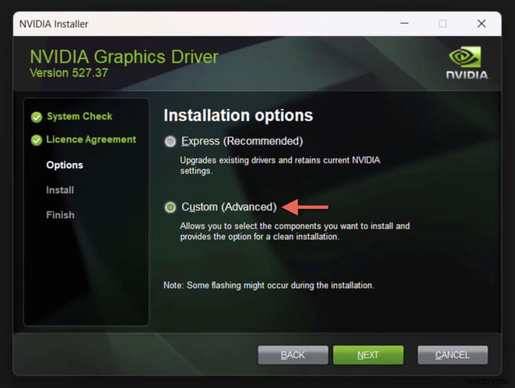Minimize the NVIDIA Installer window
This screenshot has height=388, width=515.
pos(404,23)
